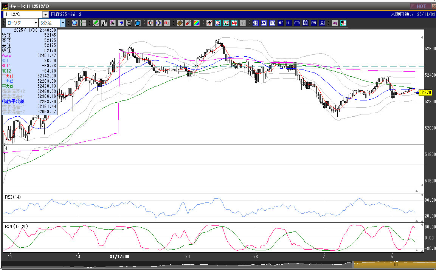This screenshot has height=270, width=436.
Task: Toggle the MA moving average indicator
Action: point(264,23)
